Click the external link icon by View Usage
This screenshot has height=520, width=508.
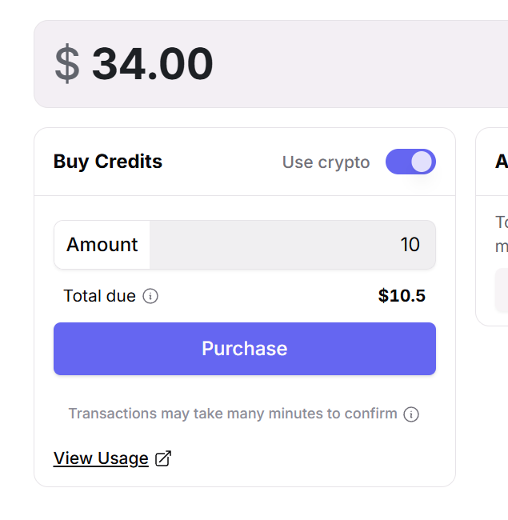point(163,458)
